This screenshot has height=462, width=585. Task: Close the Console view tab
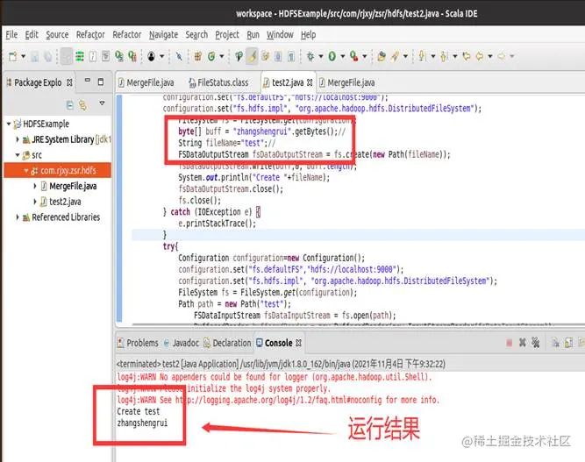298,343
